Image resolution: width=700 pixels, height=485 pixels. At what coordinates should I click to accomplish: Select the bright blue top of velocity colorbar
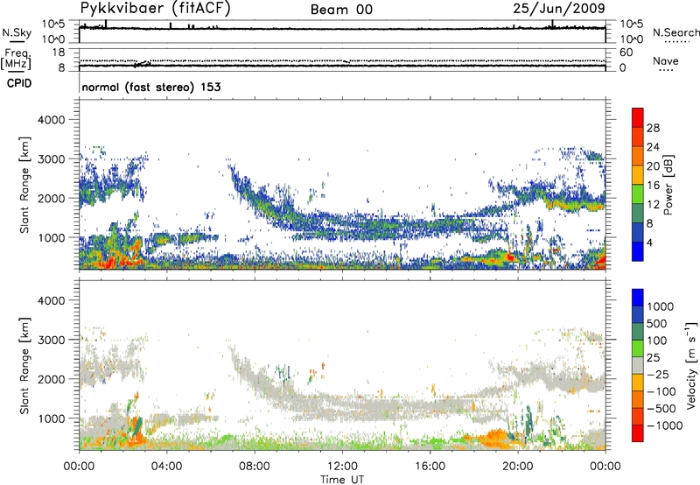click(x=638, y=298)
